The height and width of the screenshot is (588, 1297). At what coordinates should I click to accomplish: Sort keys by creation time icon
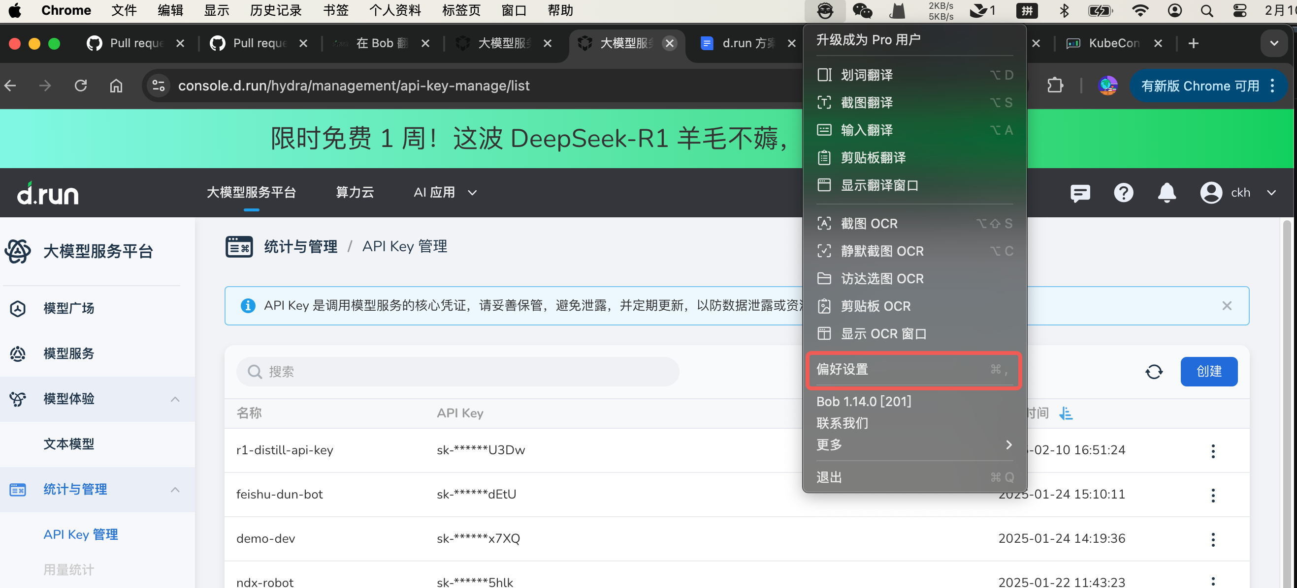point(1067,413)
